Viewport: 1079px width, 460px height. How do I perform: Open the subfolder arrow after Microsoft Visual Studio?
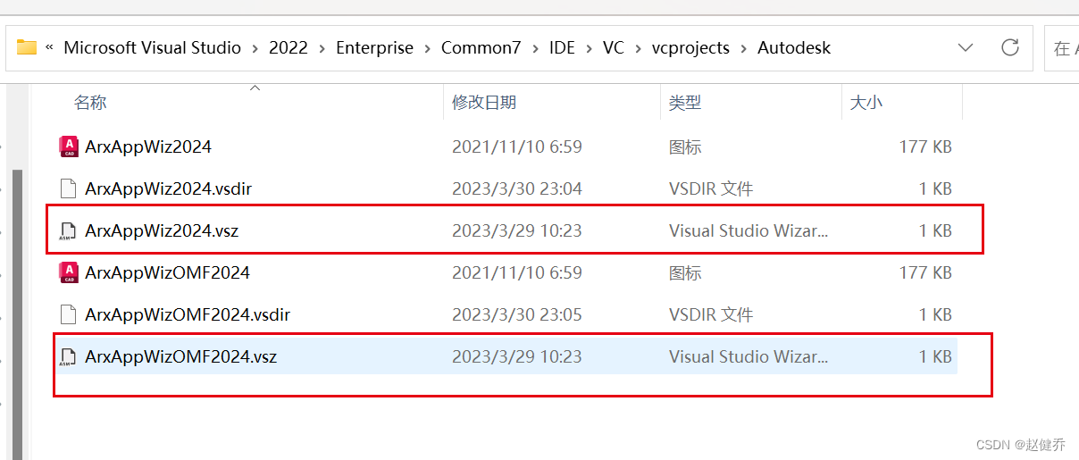pyautogui.click(x=255, y=48)
